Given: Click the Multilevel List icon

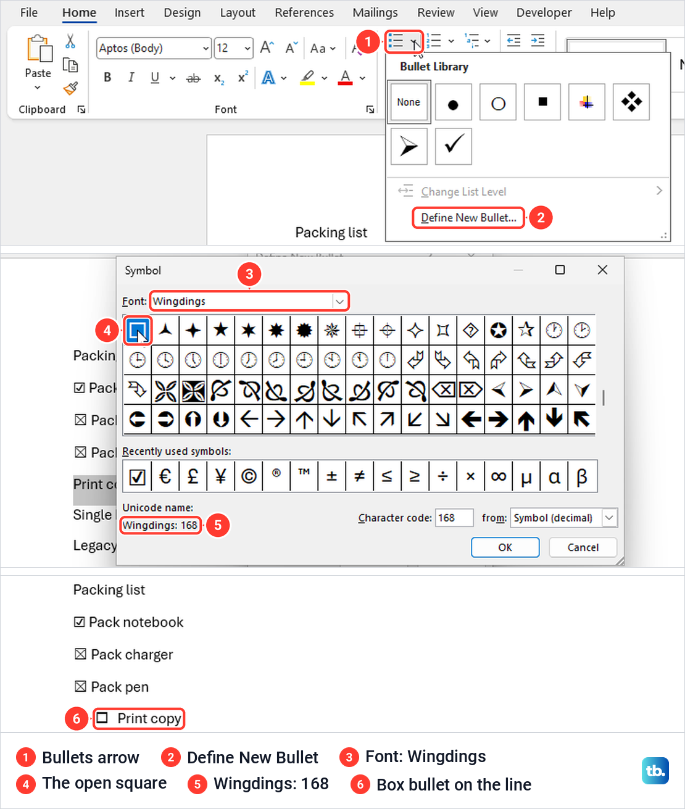Looking at the screenshot, I should coord(472,41).
